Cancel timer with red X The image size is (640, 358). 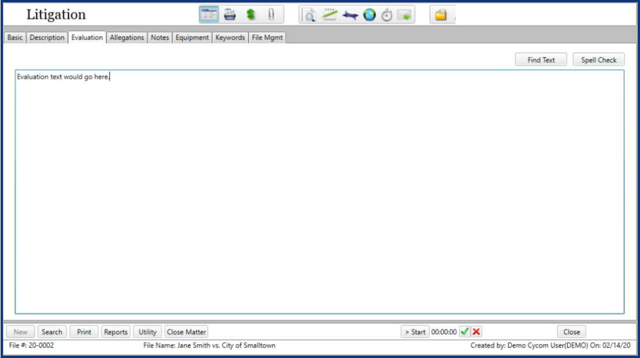click(476, 332)
